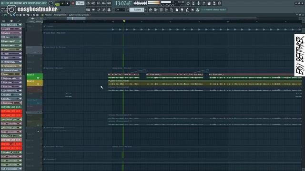
Task: Toggle the playlist magnet snap icon
Action: click(x=5, y=15)
